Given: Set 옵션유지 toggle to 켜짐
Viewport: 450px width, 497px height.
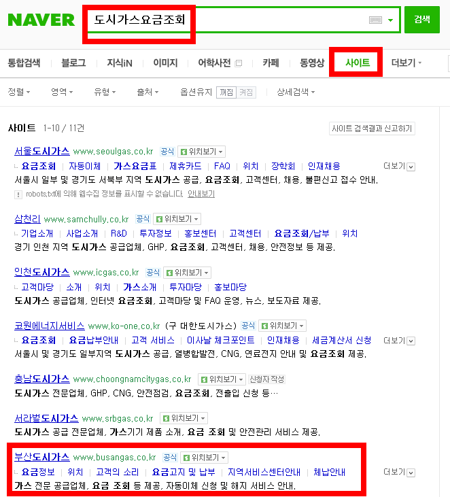Looking at the screenshot, I should coord(246,92).
